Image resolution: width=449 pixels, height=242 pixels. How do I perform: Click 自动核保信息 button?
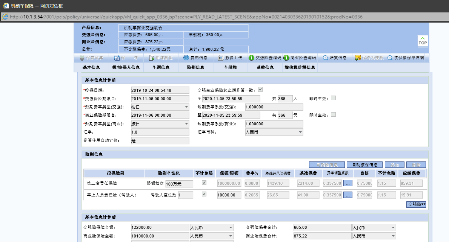coord(364,165)
